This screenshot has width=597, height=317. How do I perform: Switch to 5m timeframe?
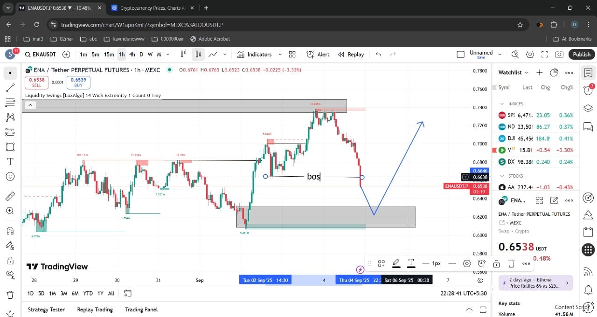(96, 55)
